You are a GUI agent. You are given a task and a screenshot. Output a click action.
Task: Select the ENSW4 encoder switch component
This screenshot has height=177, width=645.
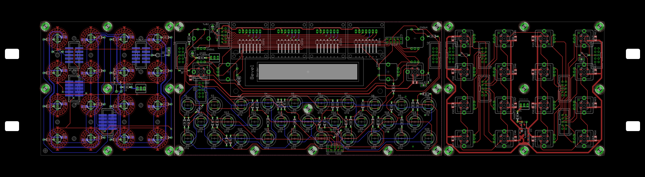tap(415, 38)
